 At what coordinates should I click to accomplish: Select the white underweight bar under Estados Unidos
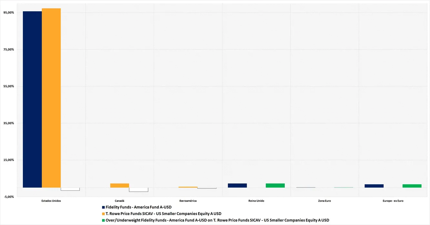coord(70,189)
